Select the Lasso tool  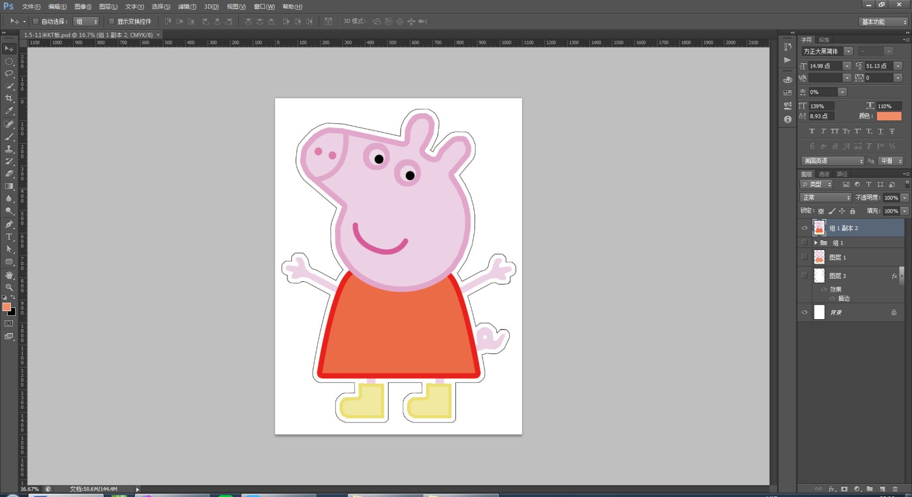click(9, 74)
